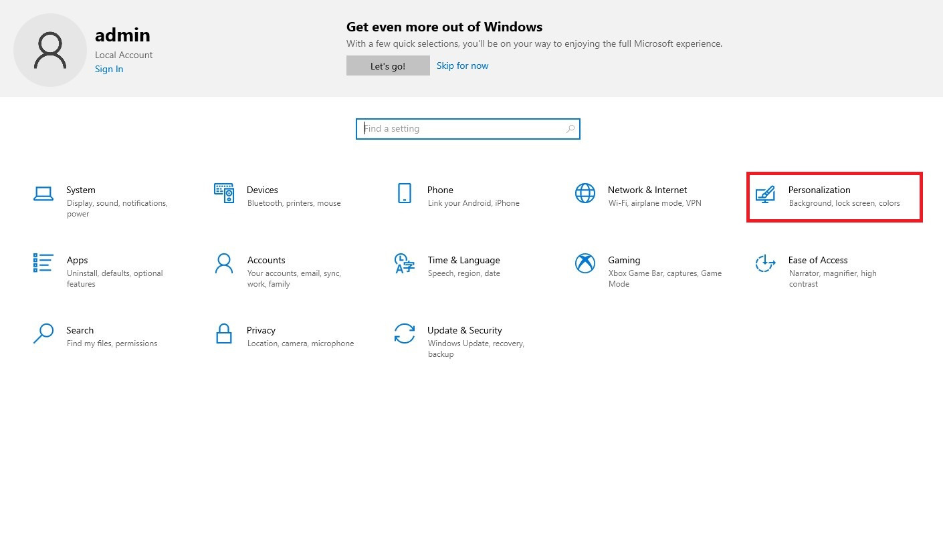
Task: Click the admin user avatar picture
Action: [50, 50]
